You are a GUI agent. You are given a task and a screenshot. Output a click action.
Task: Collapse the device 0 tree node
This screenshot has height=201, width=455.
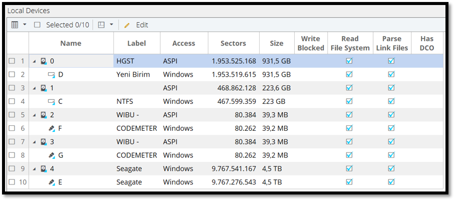tap(35, 61)
